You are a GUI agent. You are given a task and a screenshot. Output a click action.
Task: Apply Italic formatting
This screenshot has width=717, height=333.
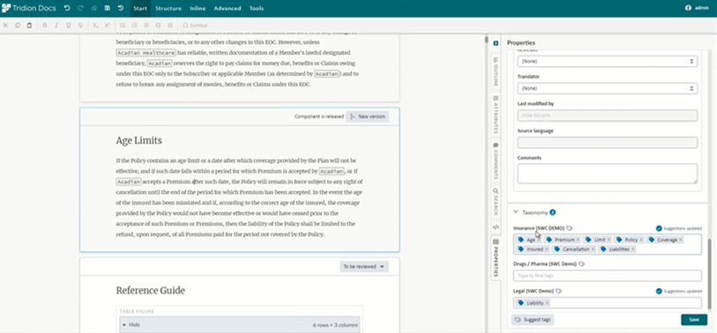(x=56, y=26)
